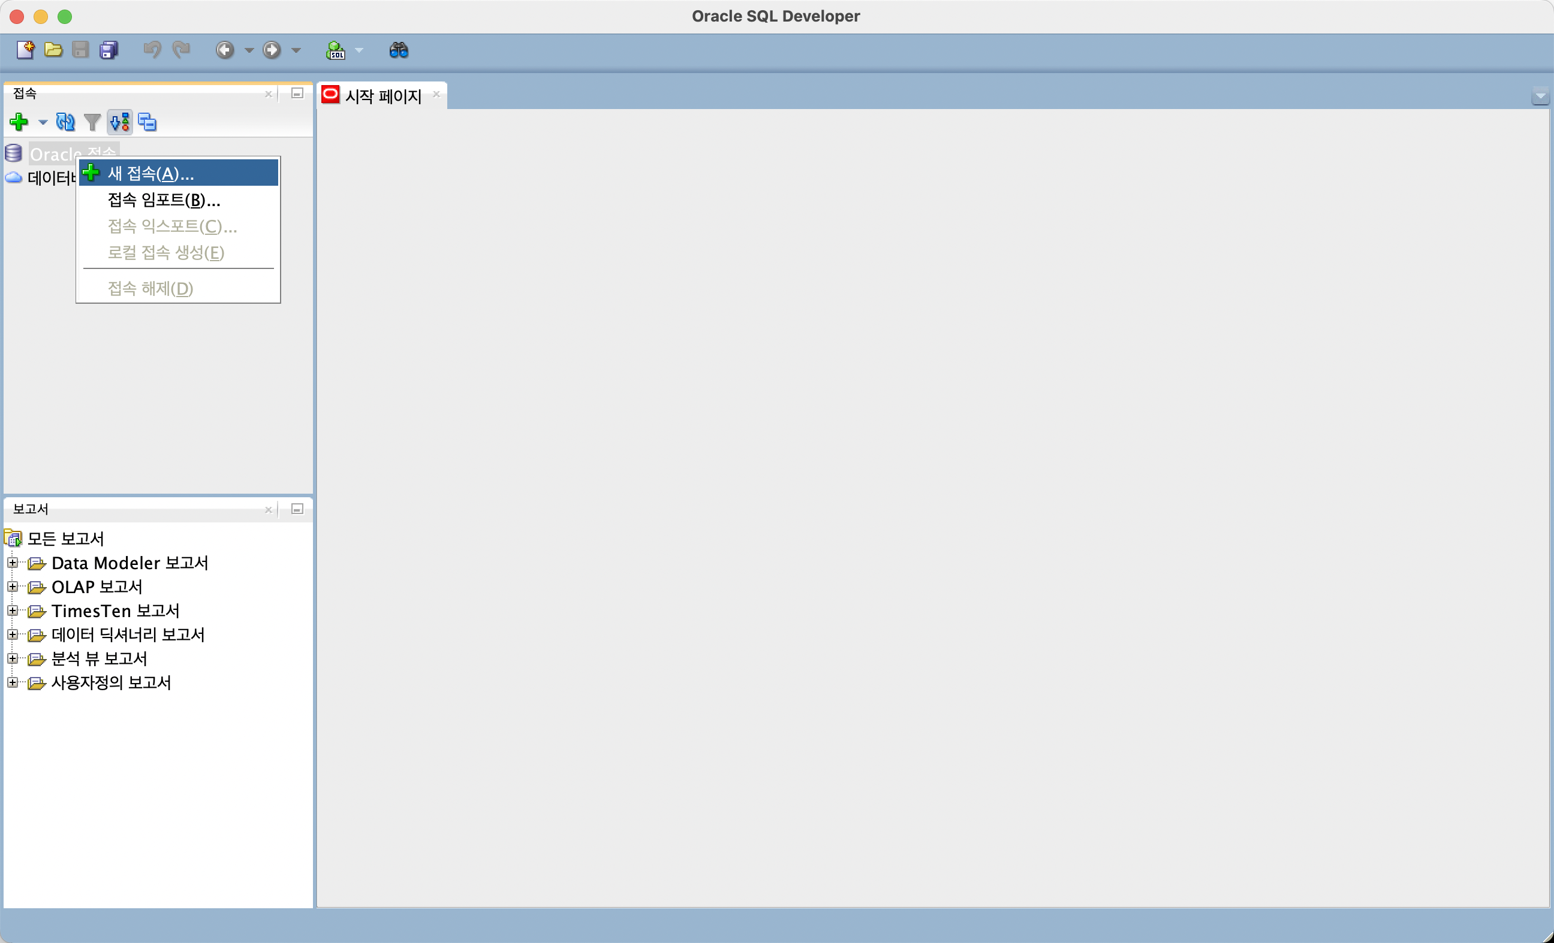Click the green plus new connection icon
The image size is (1554, 943).
(19, 122)
